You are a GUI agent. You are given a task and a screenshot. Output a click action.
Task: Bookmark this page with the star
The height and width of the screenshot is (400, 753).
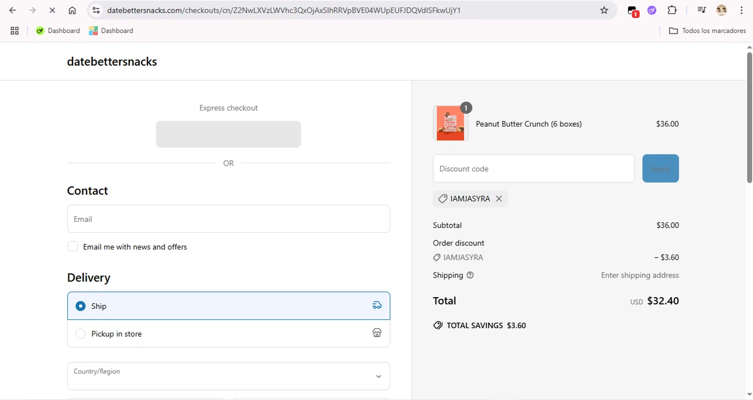604,10
